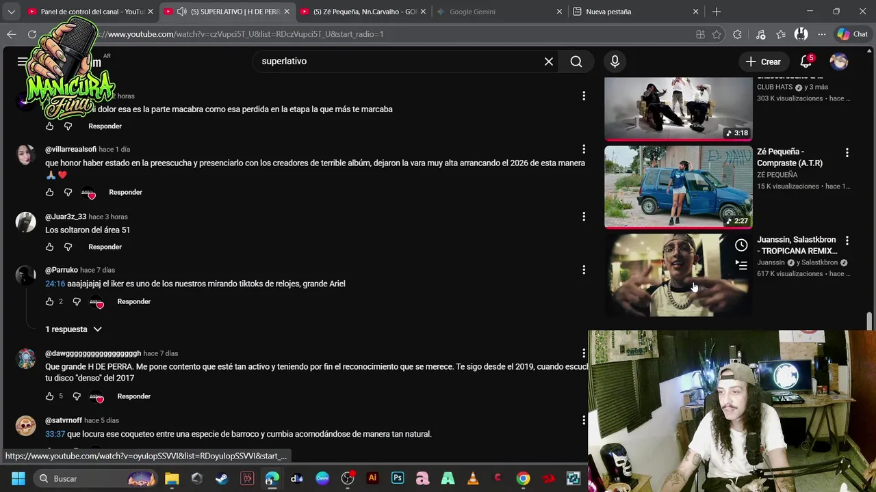Mute the SUPERLATIVO tab speaker icon
This screenshot has width=876, height=492.
point(181,12)
